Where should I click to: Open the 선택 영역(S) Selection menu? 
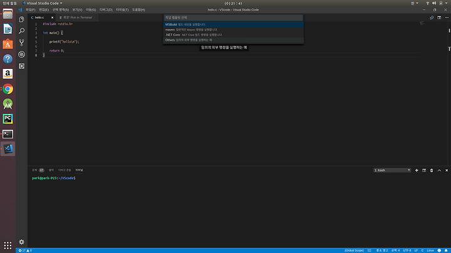pos(60,10)
